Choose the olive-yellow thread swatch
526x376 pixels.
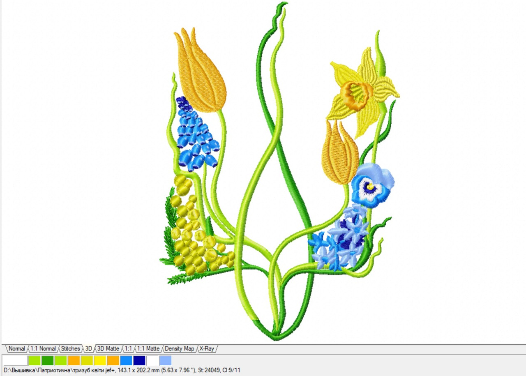tap(87, 360)
